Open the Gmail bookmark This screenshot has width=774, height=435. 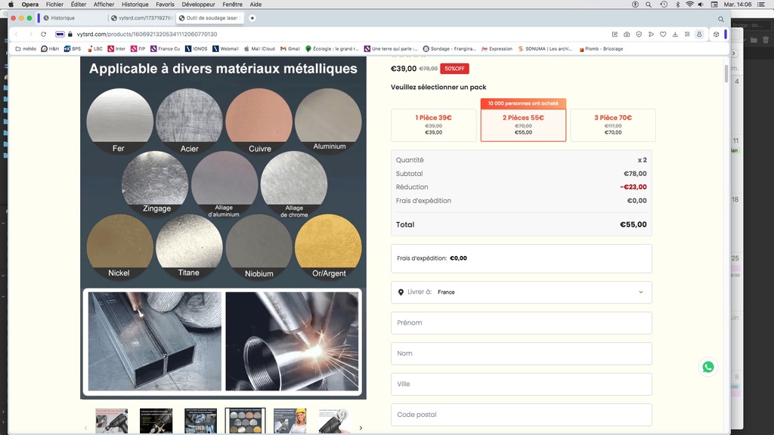pos(290,49)
